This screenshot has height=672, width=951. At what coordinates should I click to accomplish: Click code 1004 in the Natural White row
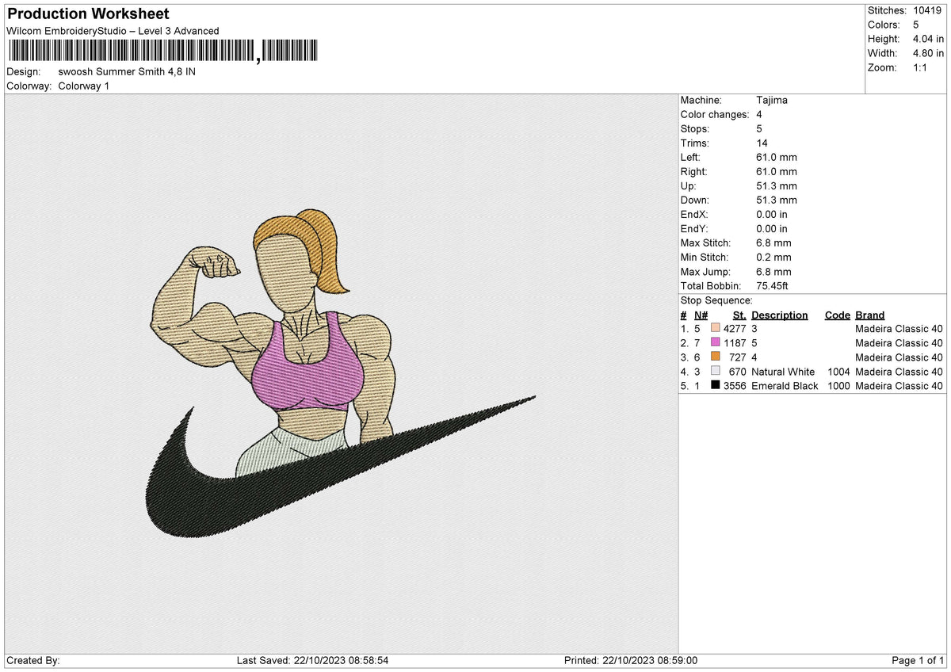tap(837, 372)
